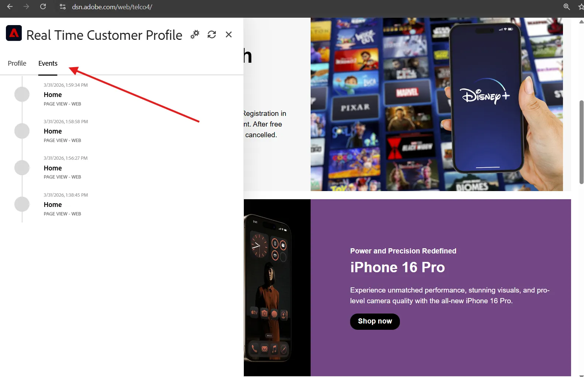Switch to the Profile tab
The image size is (584, 377).
point(17,63)
